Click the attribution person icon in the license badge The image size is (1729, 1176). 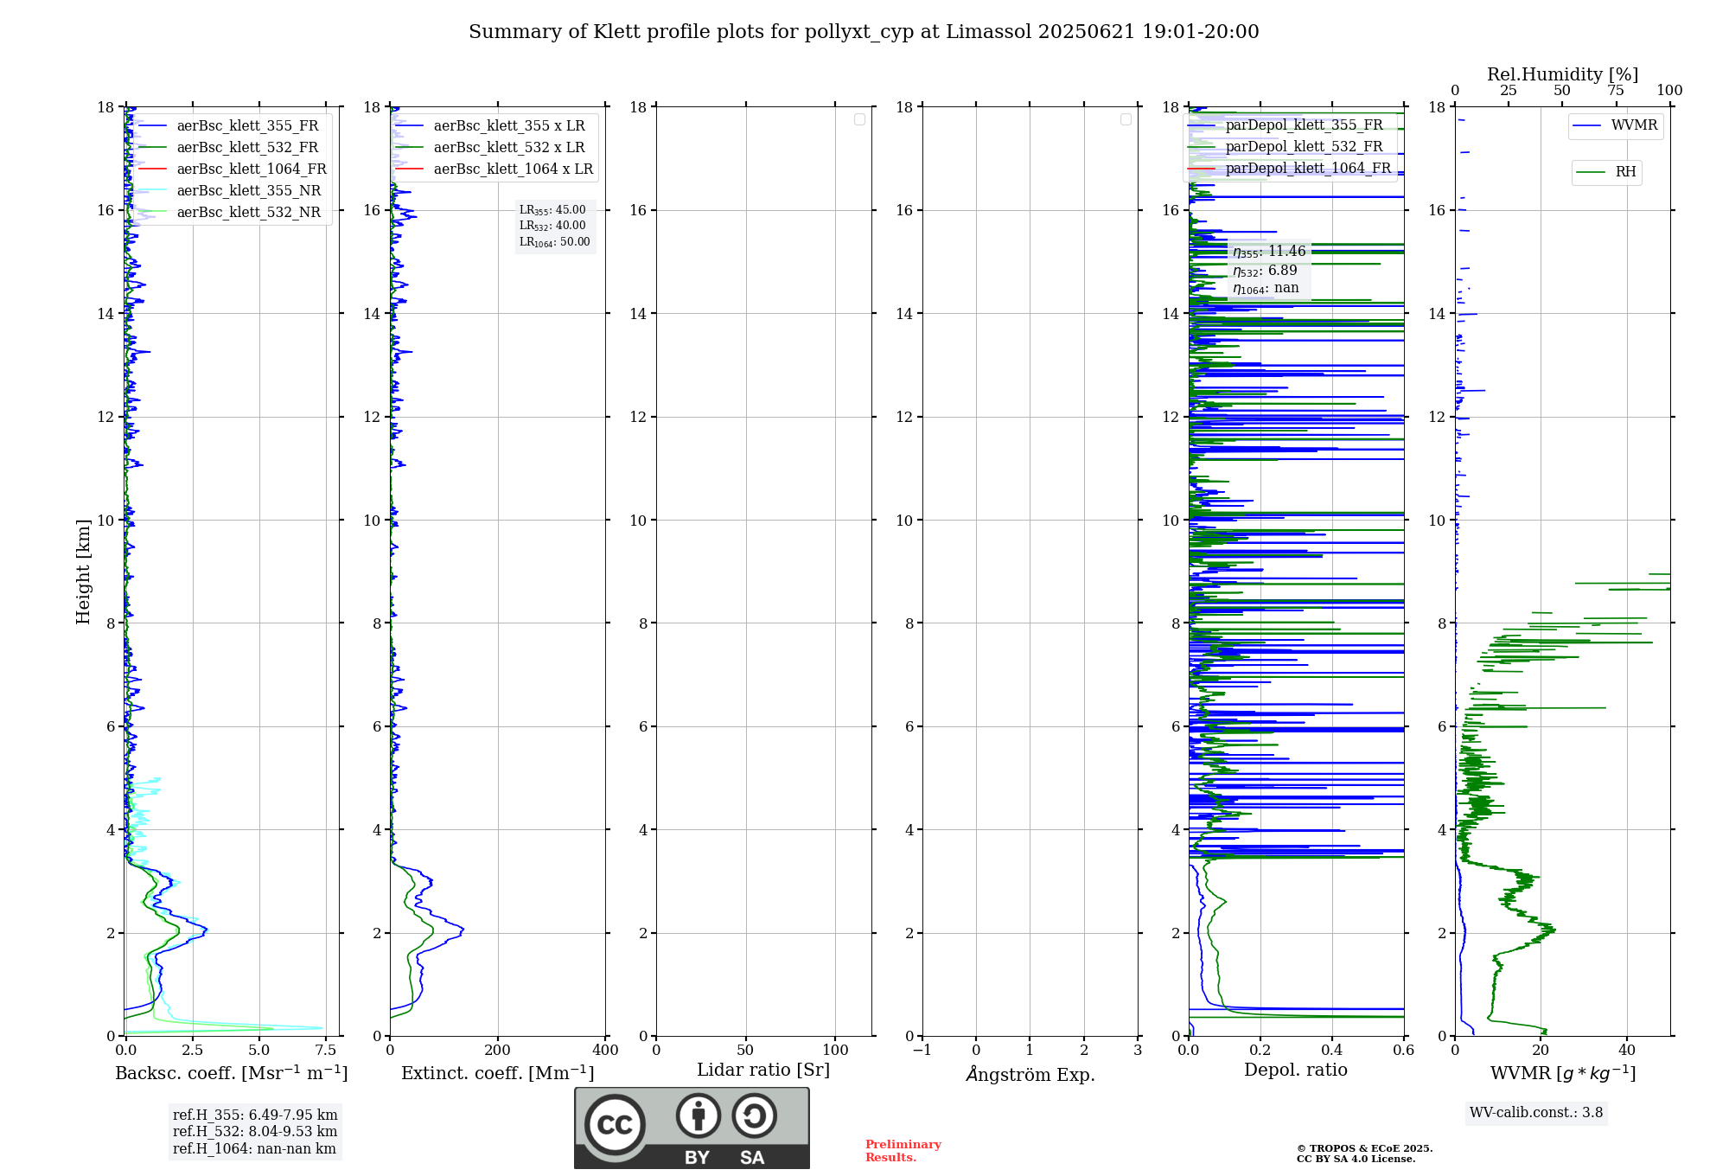click(699, 1115)
